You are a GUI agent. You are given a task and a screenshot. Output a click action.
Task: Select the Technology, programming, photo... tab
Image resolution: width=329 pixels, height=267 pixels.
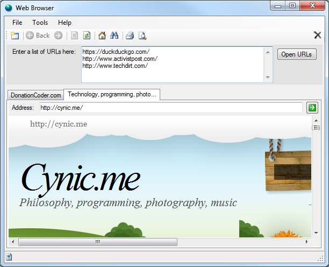point(112,94)
